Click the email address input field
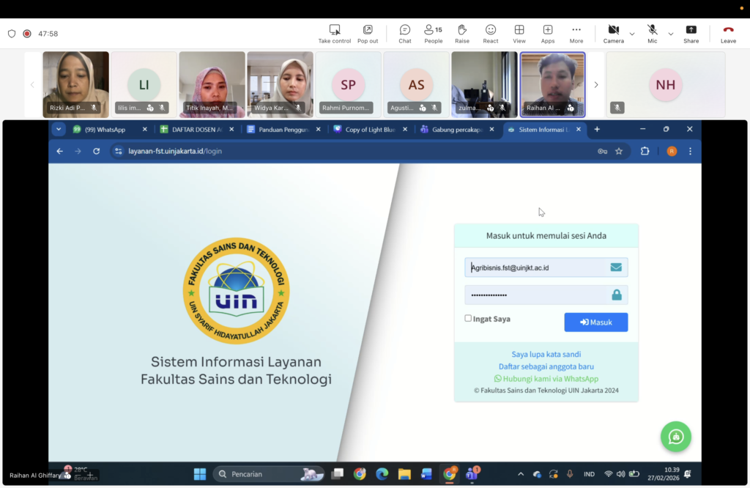Viewport: 750px width, 488px height. coord(538,267)
